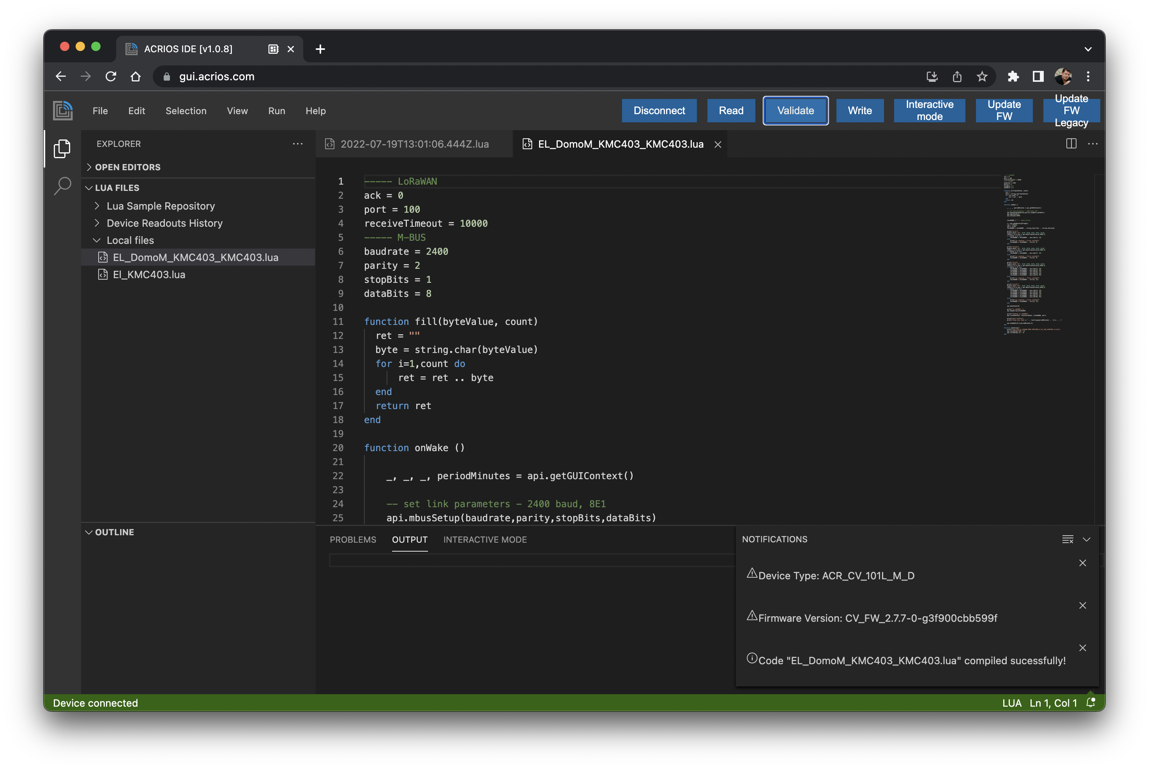Switch to the Interactive Mode panel tab
The height and width of the screenshot is (769, 1149).
[x=485, y=539]
